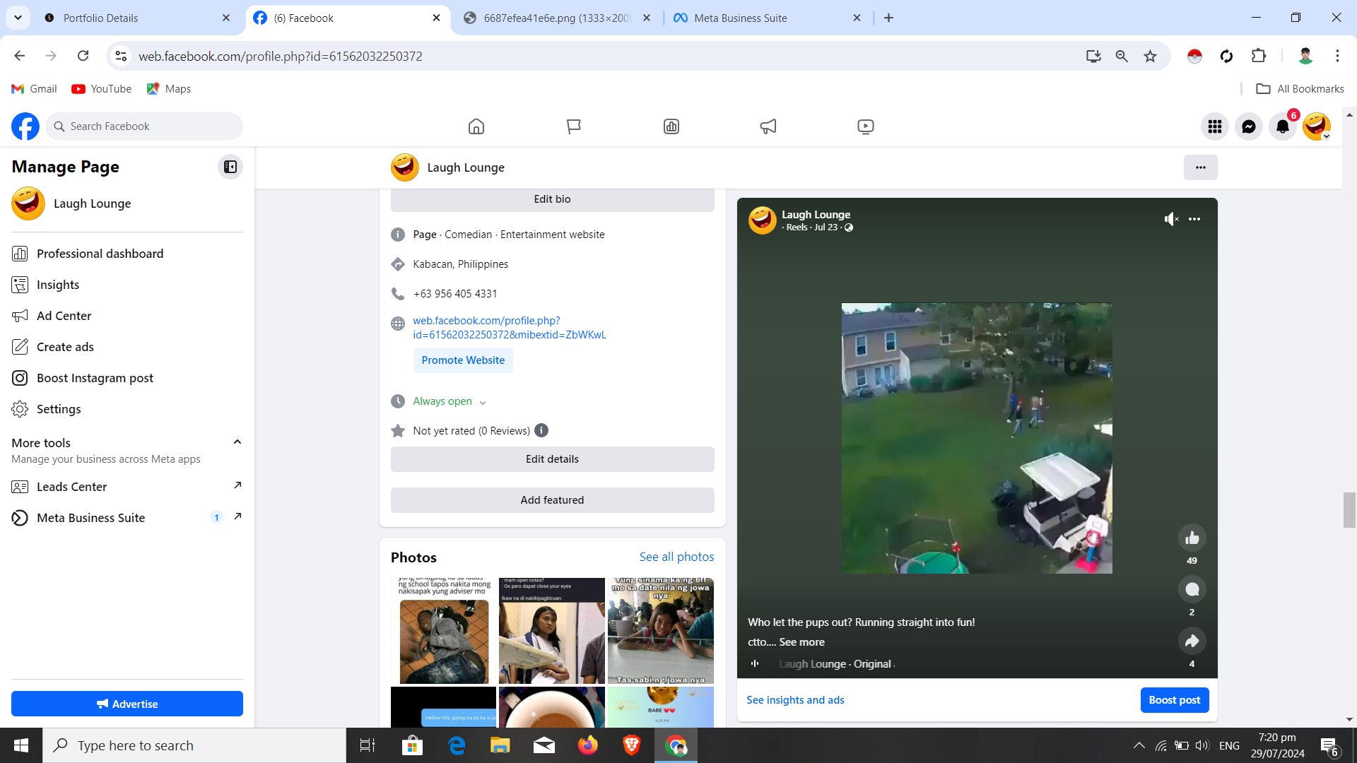Screen dimensions: 1357x763
Task: Open the Facebook menu grid icon
Action: (1215, 126)
